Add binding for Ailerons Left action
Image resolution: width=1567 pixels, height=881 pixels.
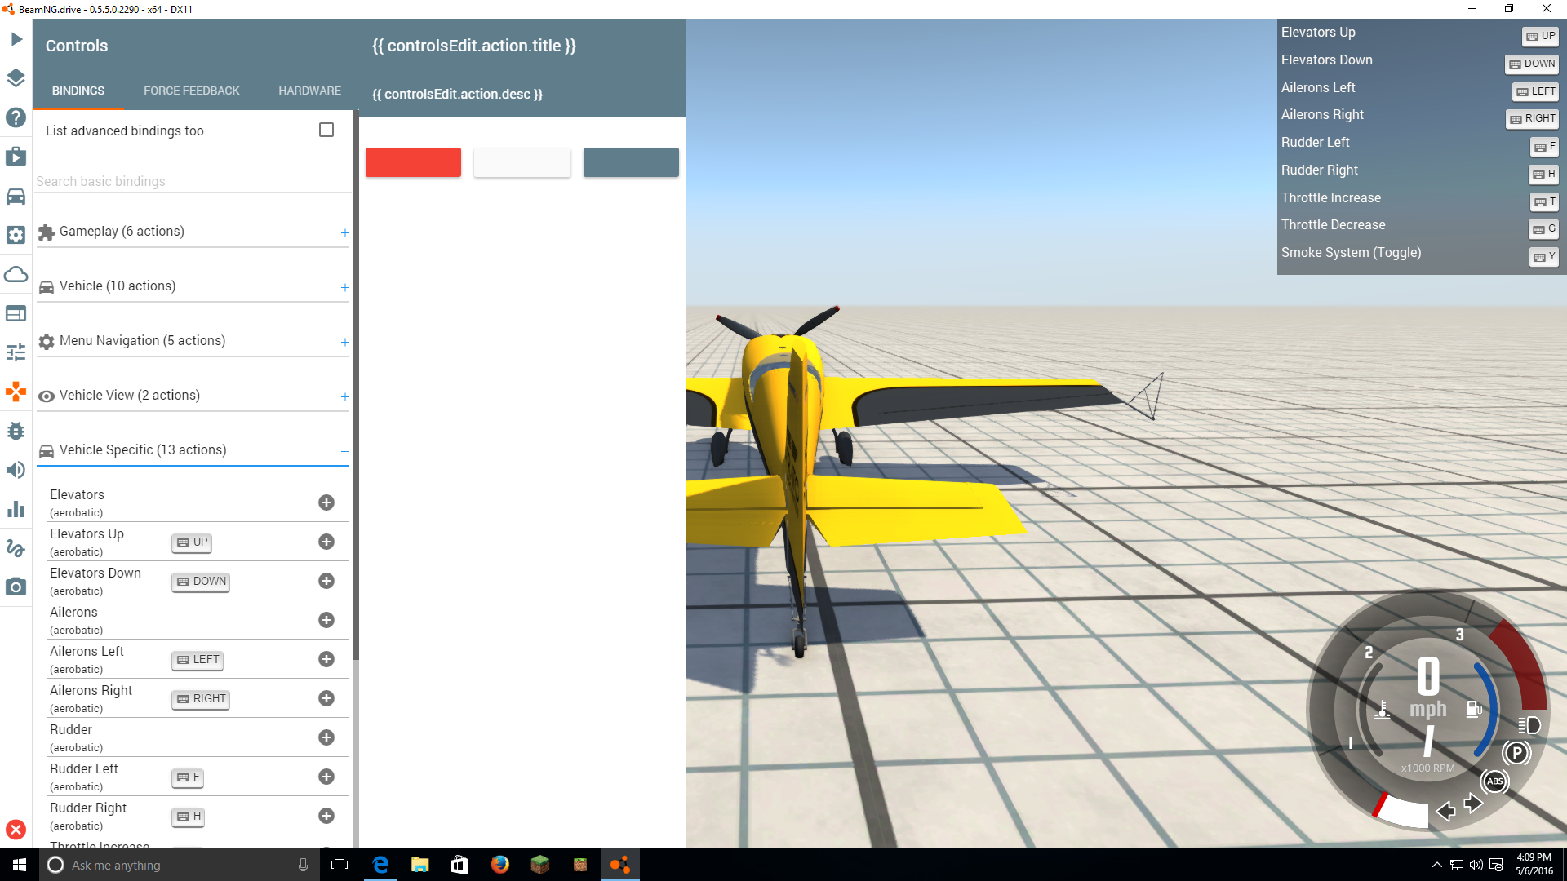[326, 659]
